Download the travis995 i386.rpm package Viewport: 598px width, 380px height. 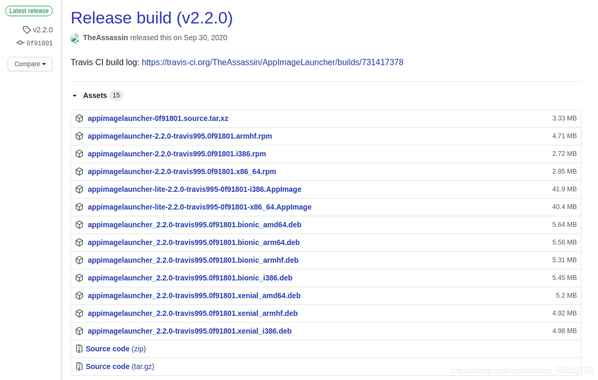point(177,154)
